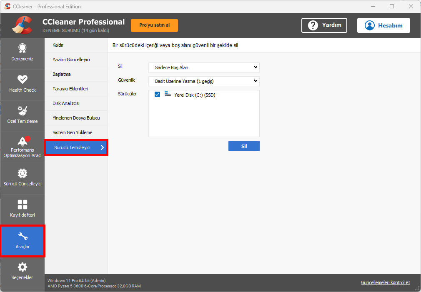
Task: Open the Denemeniz ribbon badge icon
Action: pyautogui.click(x=22, y=48)
